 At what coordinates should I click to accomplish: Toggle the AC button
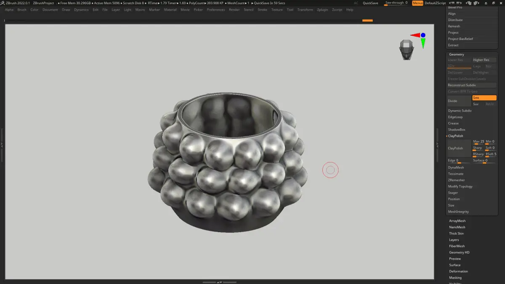click(x=356, y=3)
